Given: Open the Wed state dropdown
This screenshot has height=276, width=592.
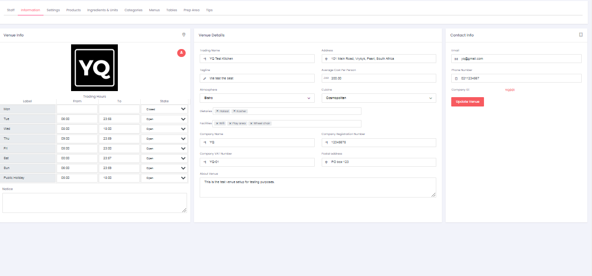Looking at the screenshot, I should (165, 128).
